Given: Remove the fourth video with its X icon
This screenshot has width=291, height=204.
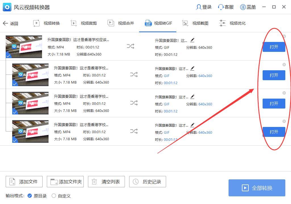Looking at the screenshot, I should coord(284,121).
